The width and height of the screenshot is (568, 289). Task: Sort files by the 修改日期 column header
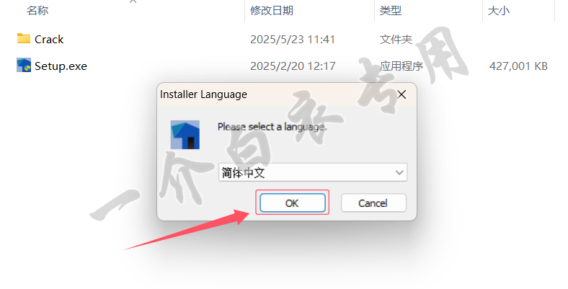(x=271, y=11)
